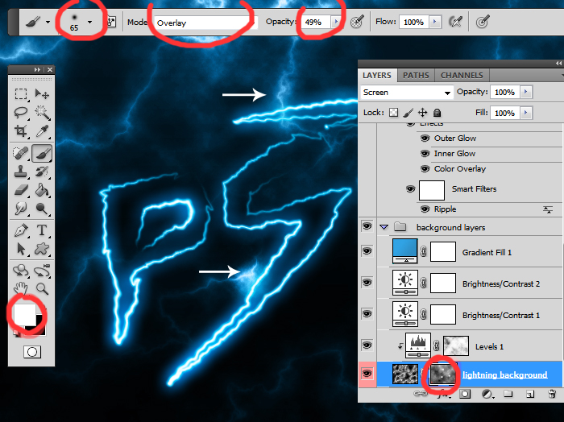
Task: Hide the lightning background layer
Action: pos(367,374)
